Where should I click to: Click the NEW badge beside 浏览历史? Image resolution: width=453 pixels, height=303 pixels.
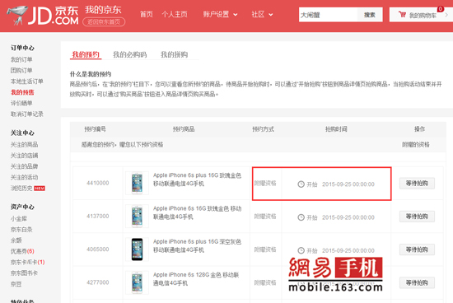(40, 189)
